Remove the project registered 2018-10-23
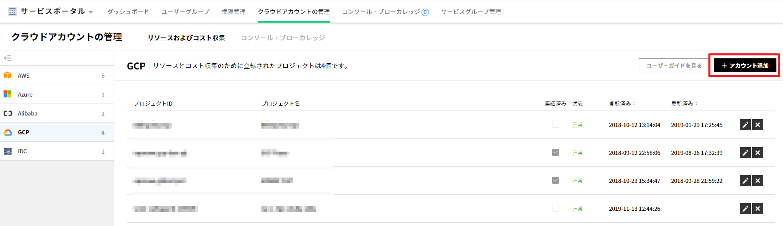This screenshot has width=783, height=226. pyautogui.click(x=758, y=181)
